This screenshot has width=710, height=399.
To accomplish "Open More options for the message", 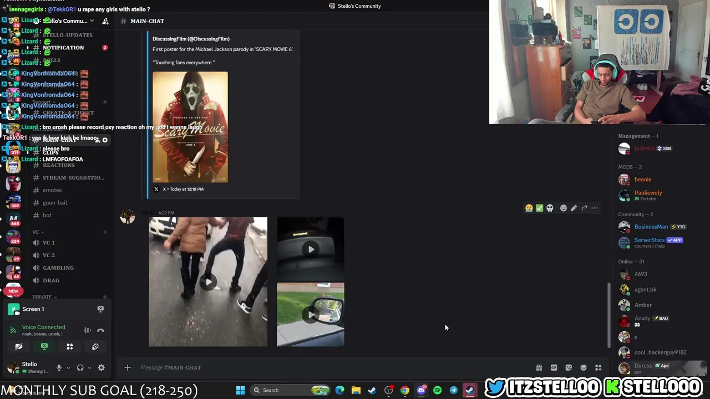I will pyautogui.click(x=595, y=208).
